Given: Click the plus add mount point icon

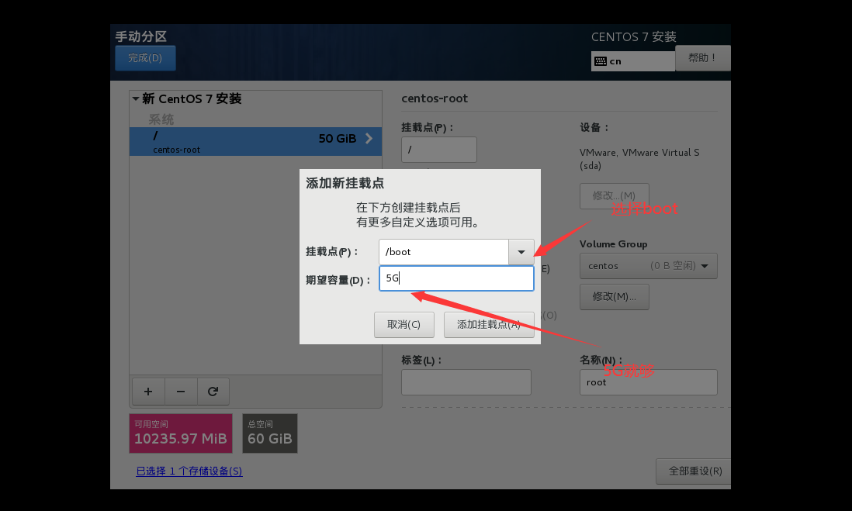Looking at the screenshot, I should click(x=147, y=392).
